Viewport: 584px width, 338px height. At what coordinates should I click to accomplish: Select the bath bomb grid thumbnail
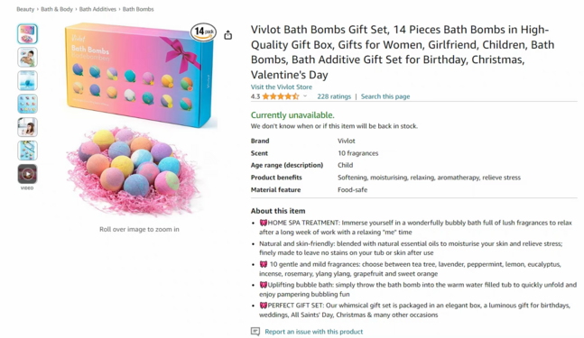click(27, 104)
